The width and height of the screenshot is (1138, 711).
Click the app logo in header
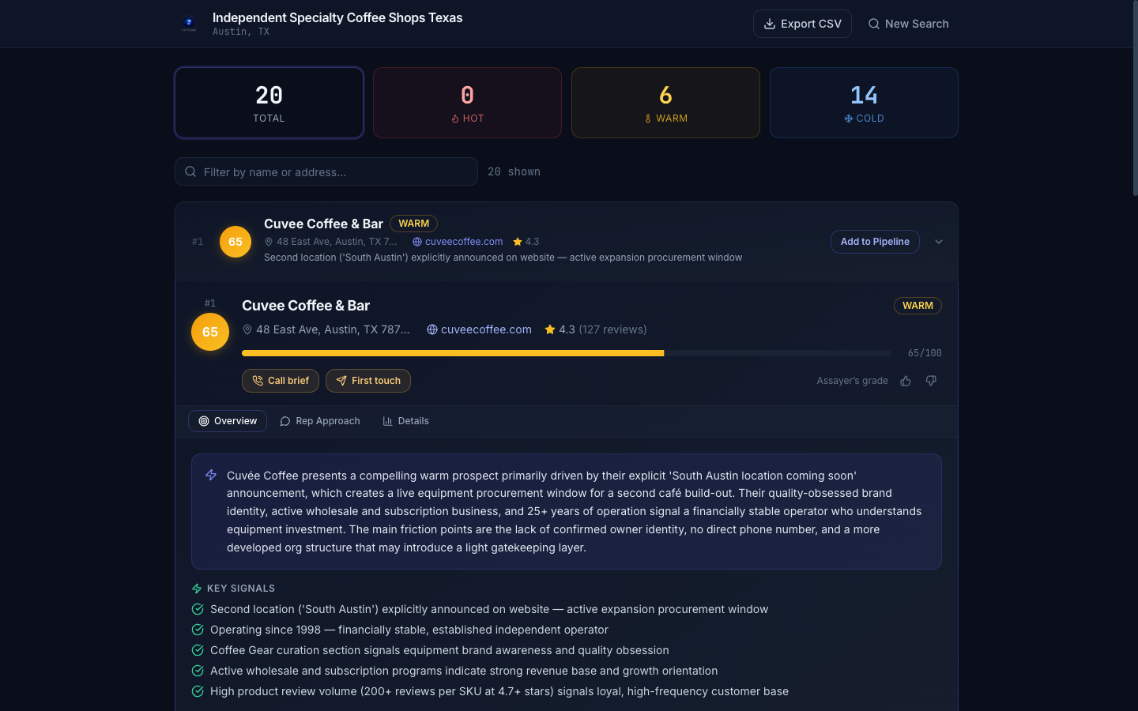189,24
